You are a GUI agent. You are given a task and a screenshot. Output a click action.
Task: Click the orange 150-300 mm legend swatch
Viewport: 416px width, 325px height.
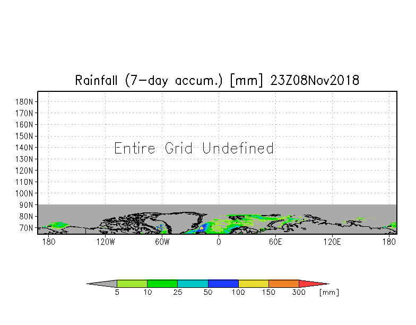tap(284, 284)
